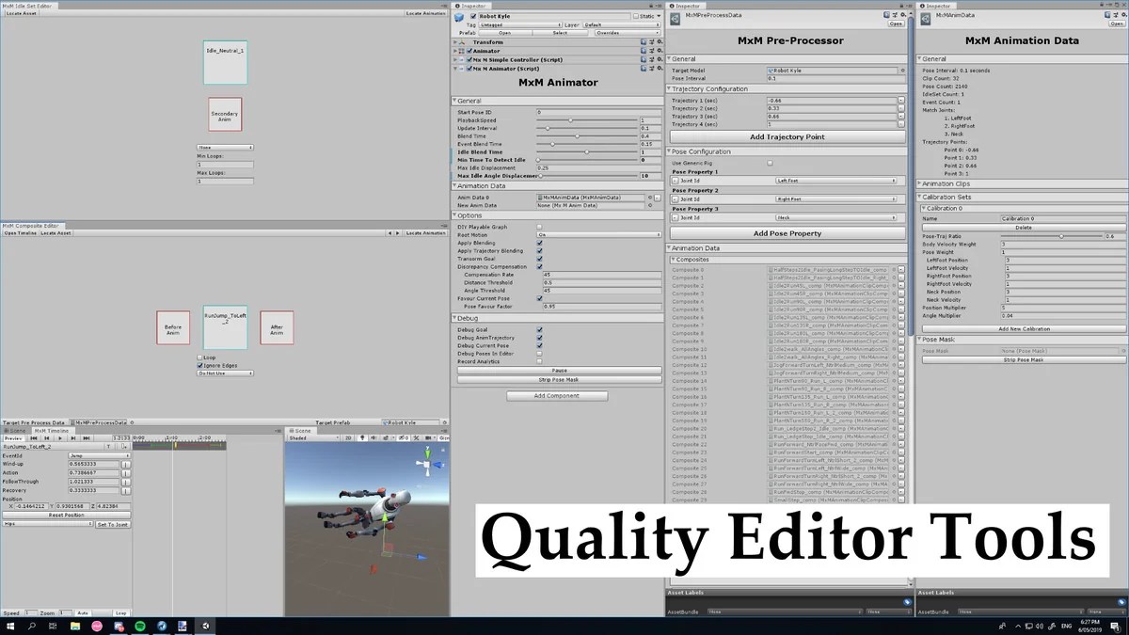Open Unity from the Windows taskbar
1129x635 pixels.
[205, 627]
